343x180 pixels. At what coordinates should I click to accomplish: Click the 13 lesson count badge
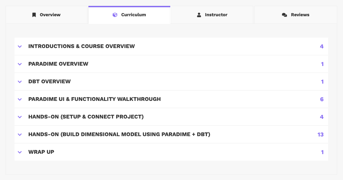pyautogui.click(x=320, y=134)
